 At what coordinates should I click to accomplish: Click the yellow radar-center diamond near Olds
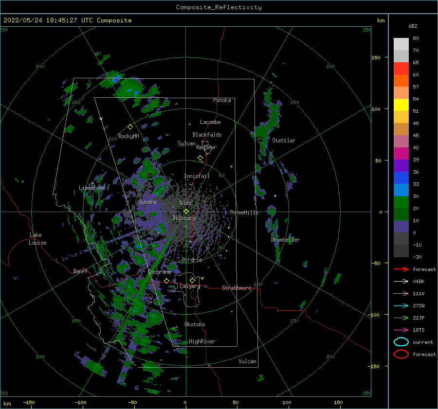pyautogui.click(x=186, y=212)
